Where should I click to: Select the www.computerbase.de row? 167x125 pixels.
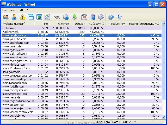[82, 76]
